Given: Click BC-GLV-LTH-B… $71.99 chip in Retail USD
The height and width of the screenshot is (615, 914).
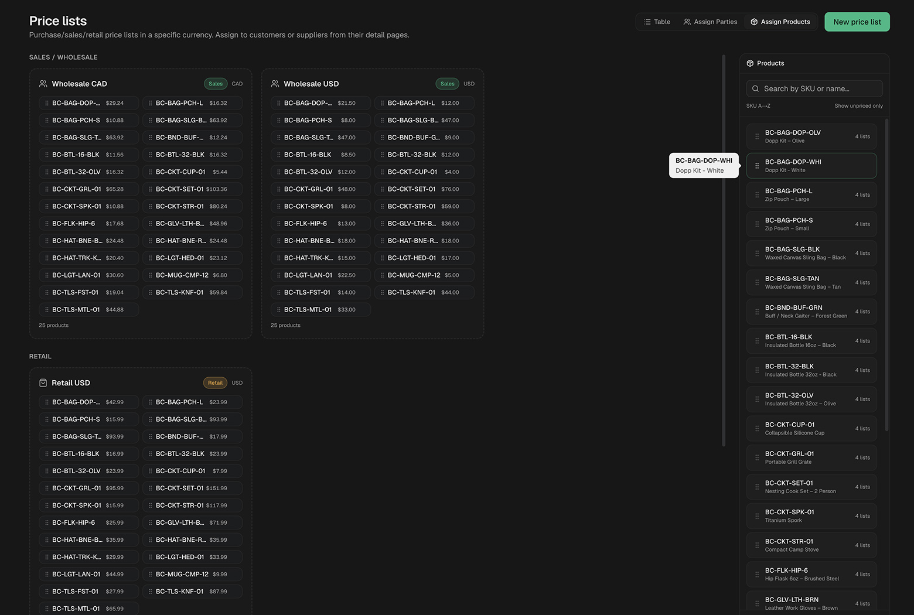Looking at the screenshot, I should coord(192,522).
